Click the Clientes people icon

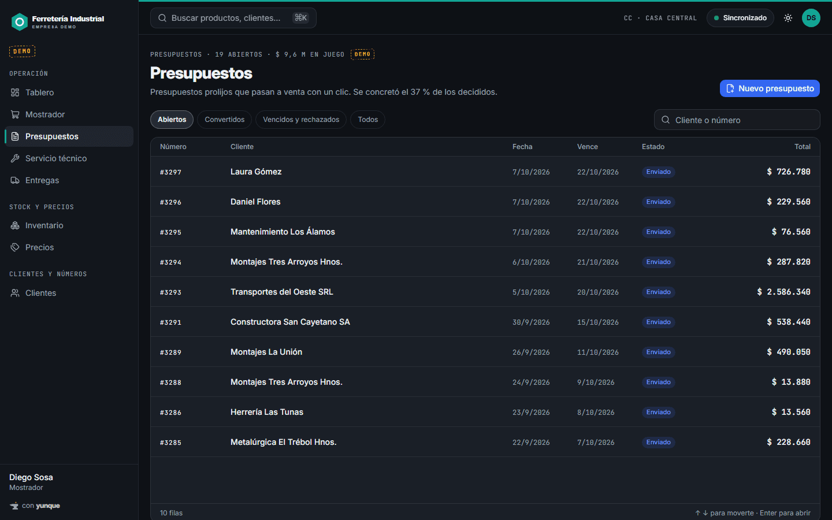15,293
